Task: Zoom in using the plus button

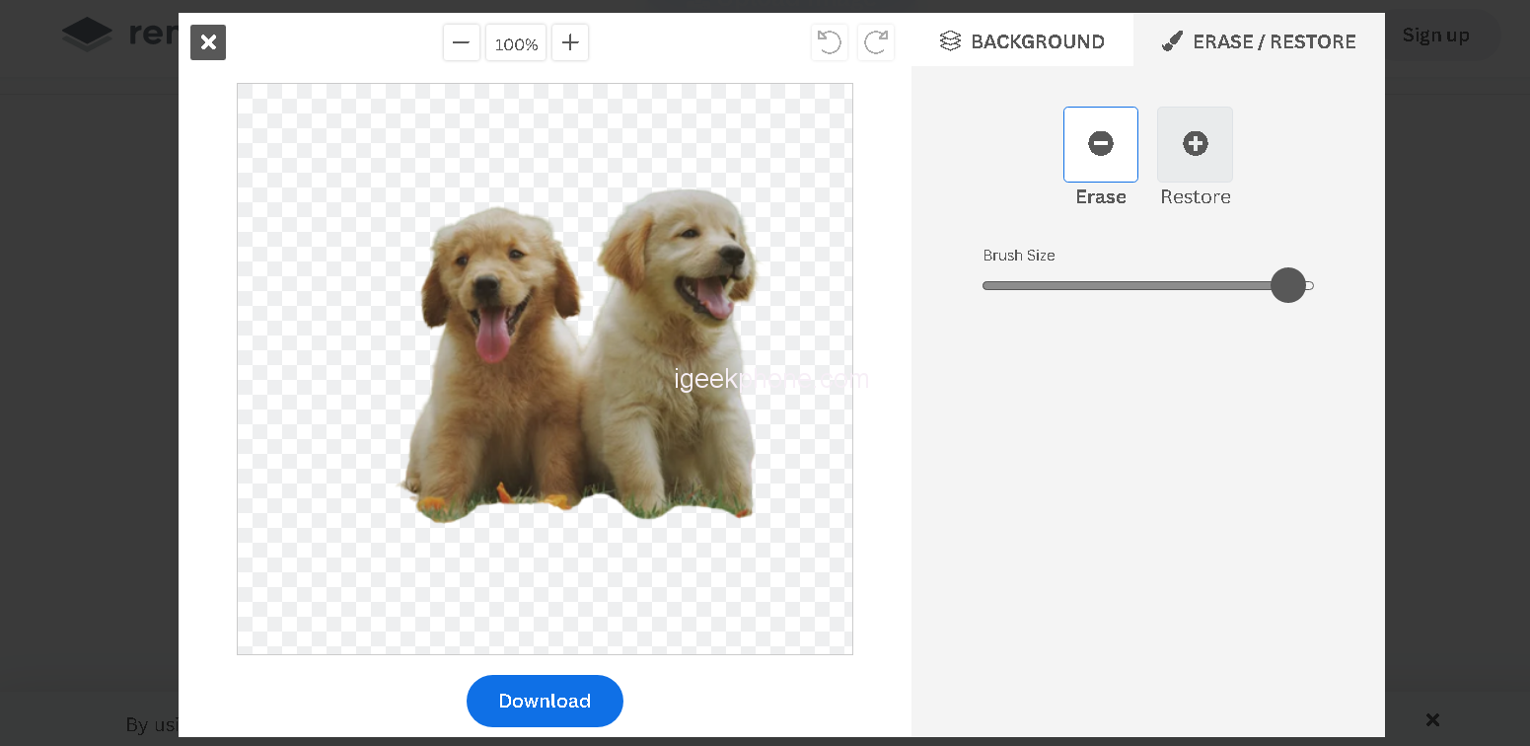Action: tap(570, 43)
